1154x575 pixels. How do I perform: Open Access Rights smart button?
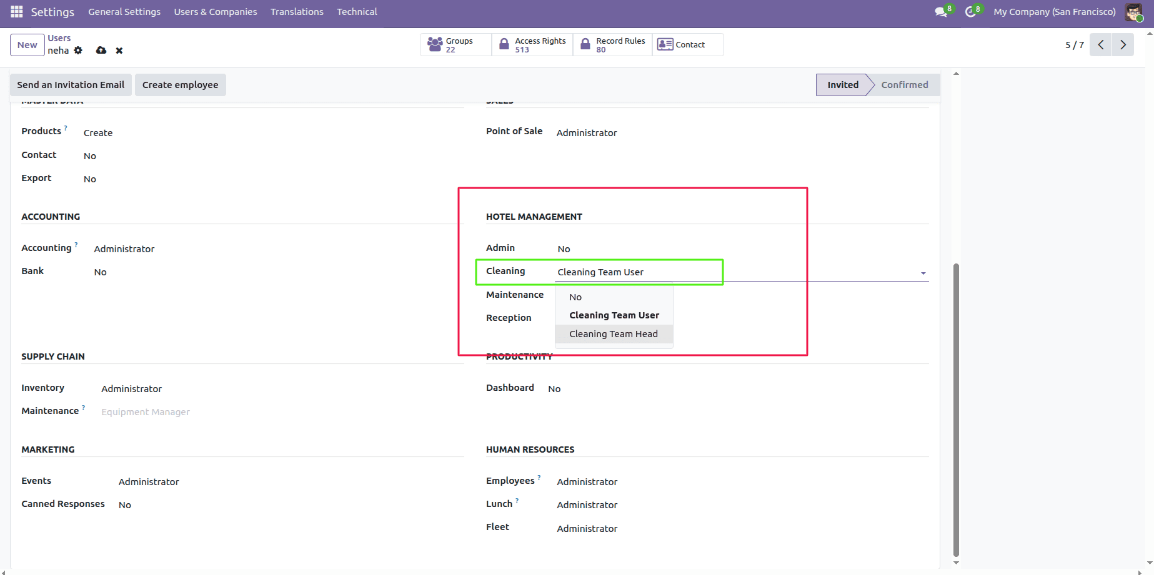click(532, 45)
